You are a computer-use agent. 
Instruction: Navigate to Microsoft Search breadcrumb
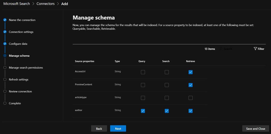coord(17,4)
